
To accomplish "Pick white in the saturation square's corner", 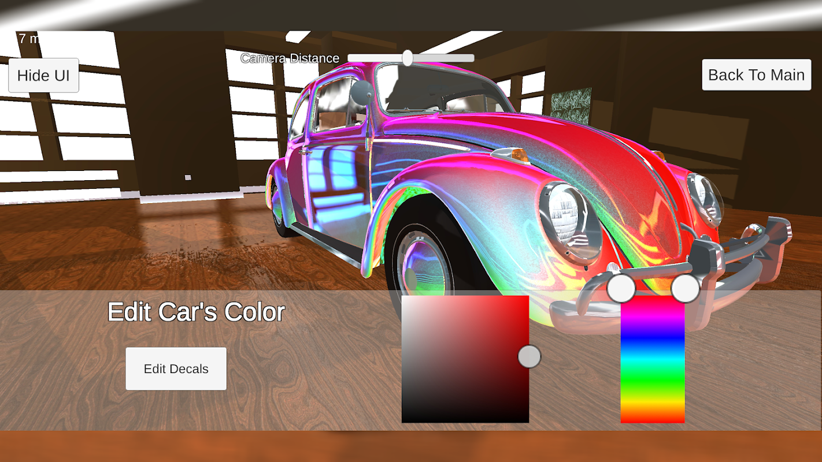I will (x=405, y=299).
